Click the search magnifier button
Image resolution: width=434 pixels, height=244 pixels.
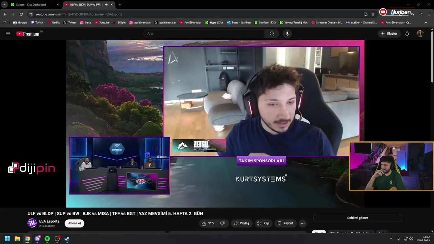[x=272, y=34]
